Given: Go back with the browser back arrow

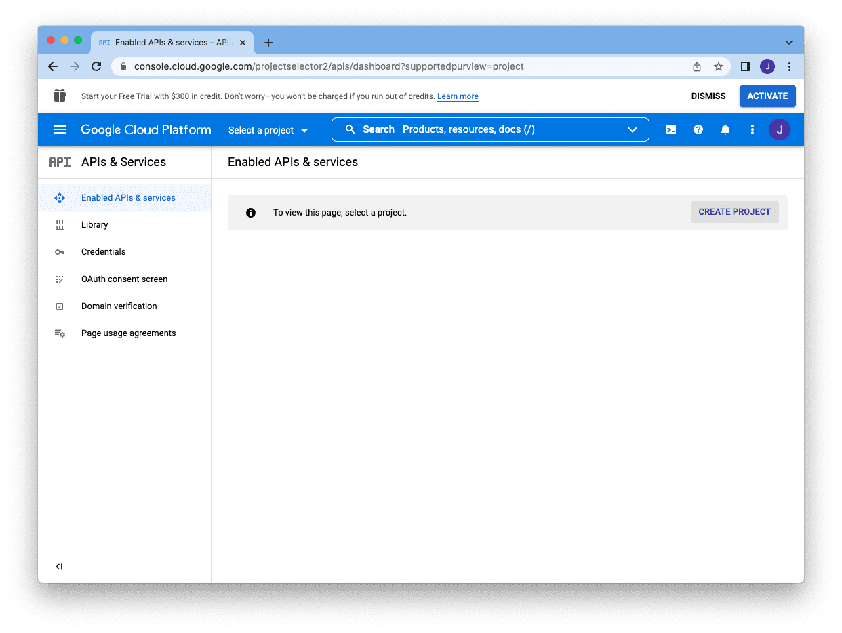Looking at the screenshot, I should click(x=53, y=66).
